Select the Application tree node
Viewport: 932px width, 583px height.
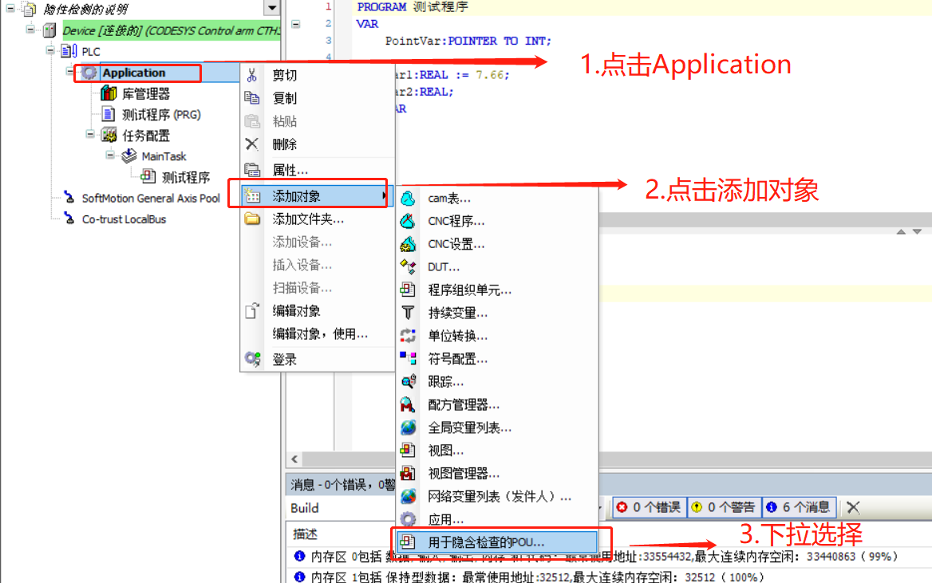point(134,73)
